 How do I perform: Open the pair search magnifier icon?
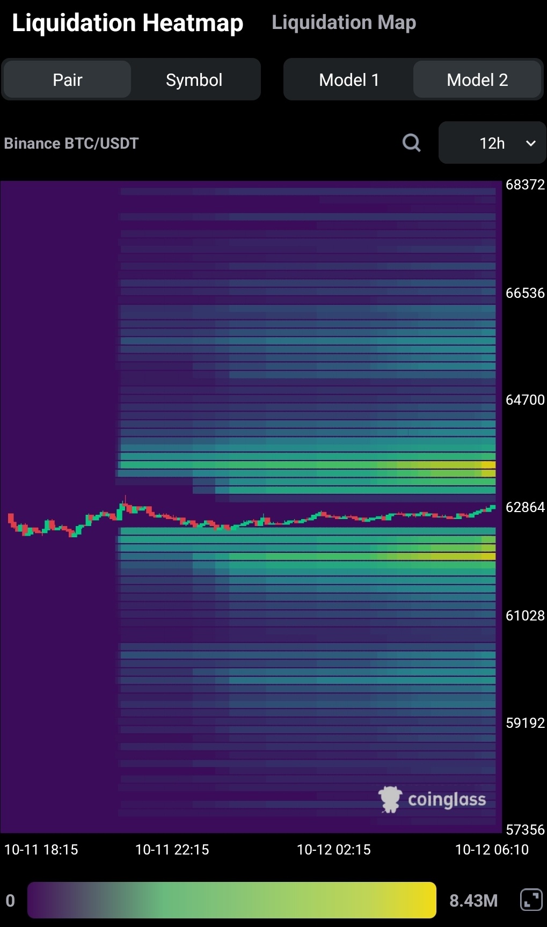pos(412,143)
